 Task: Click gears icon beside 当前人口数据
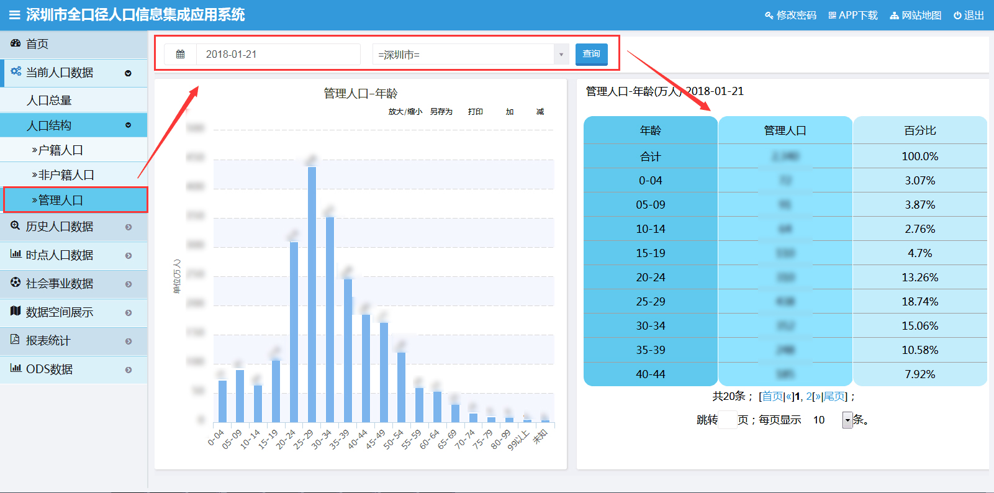[16, 72]
